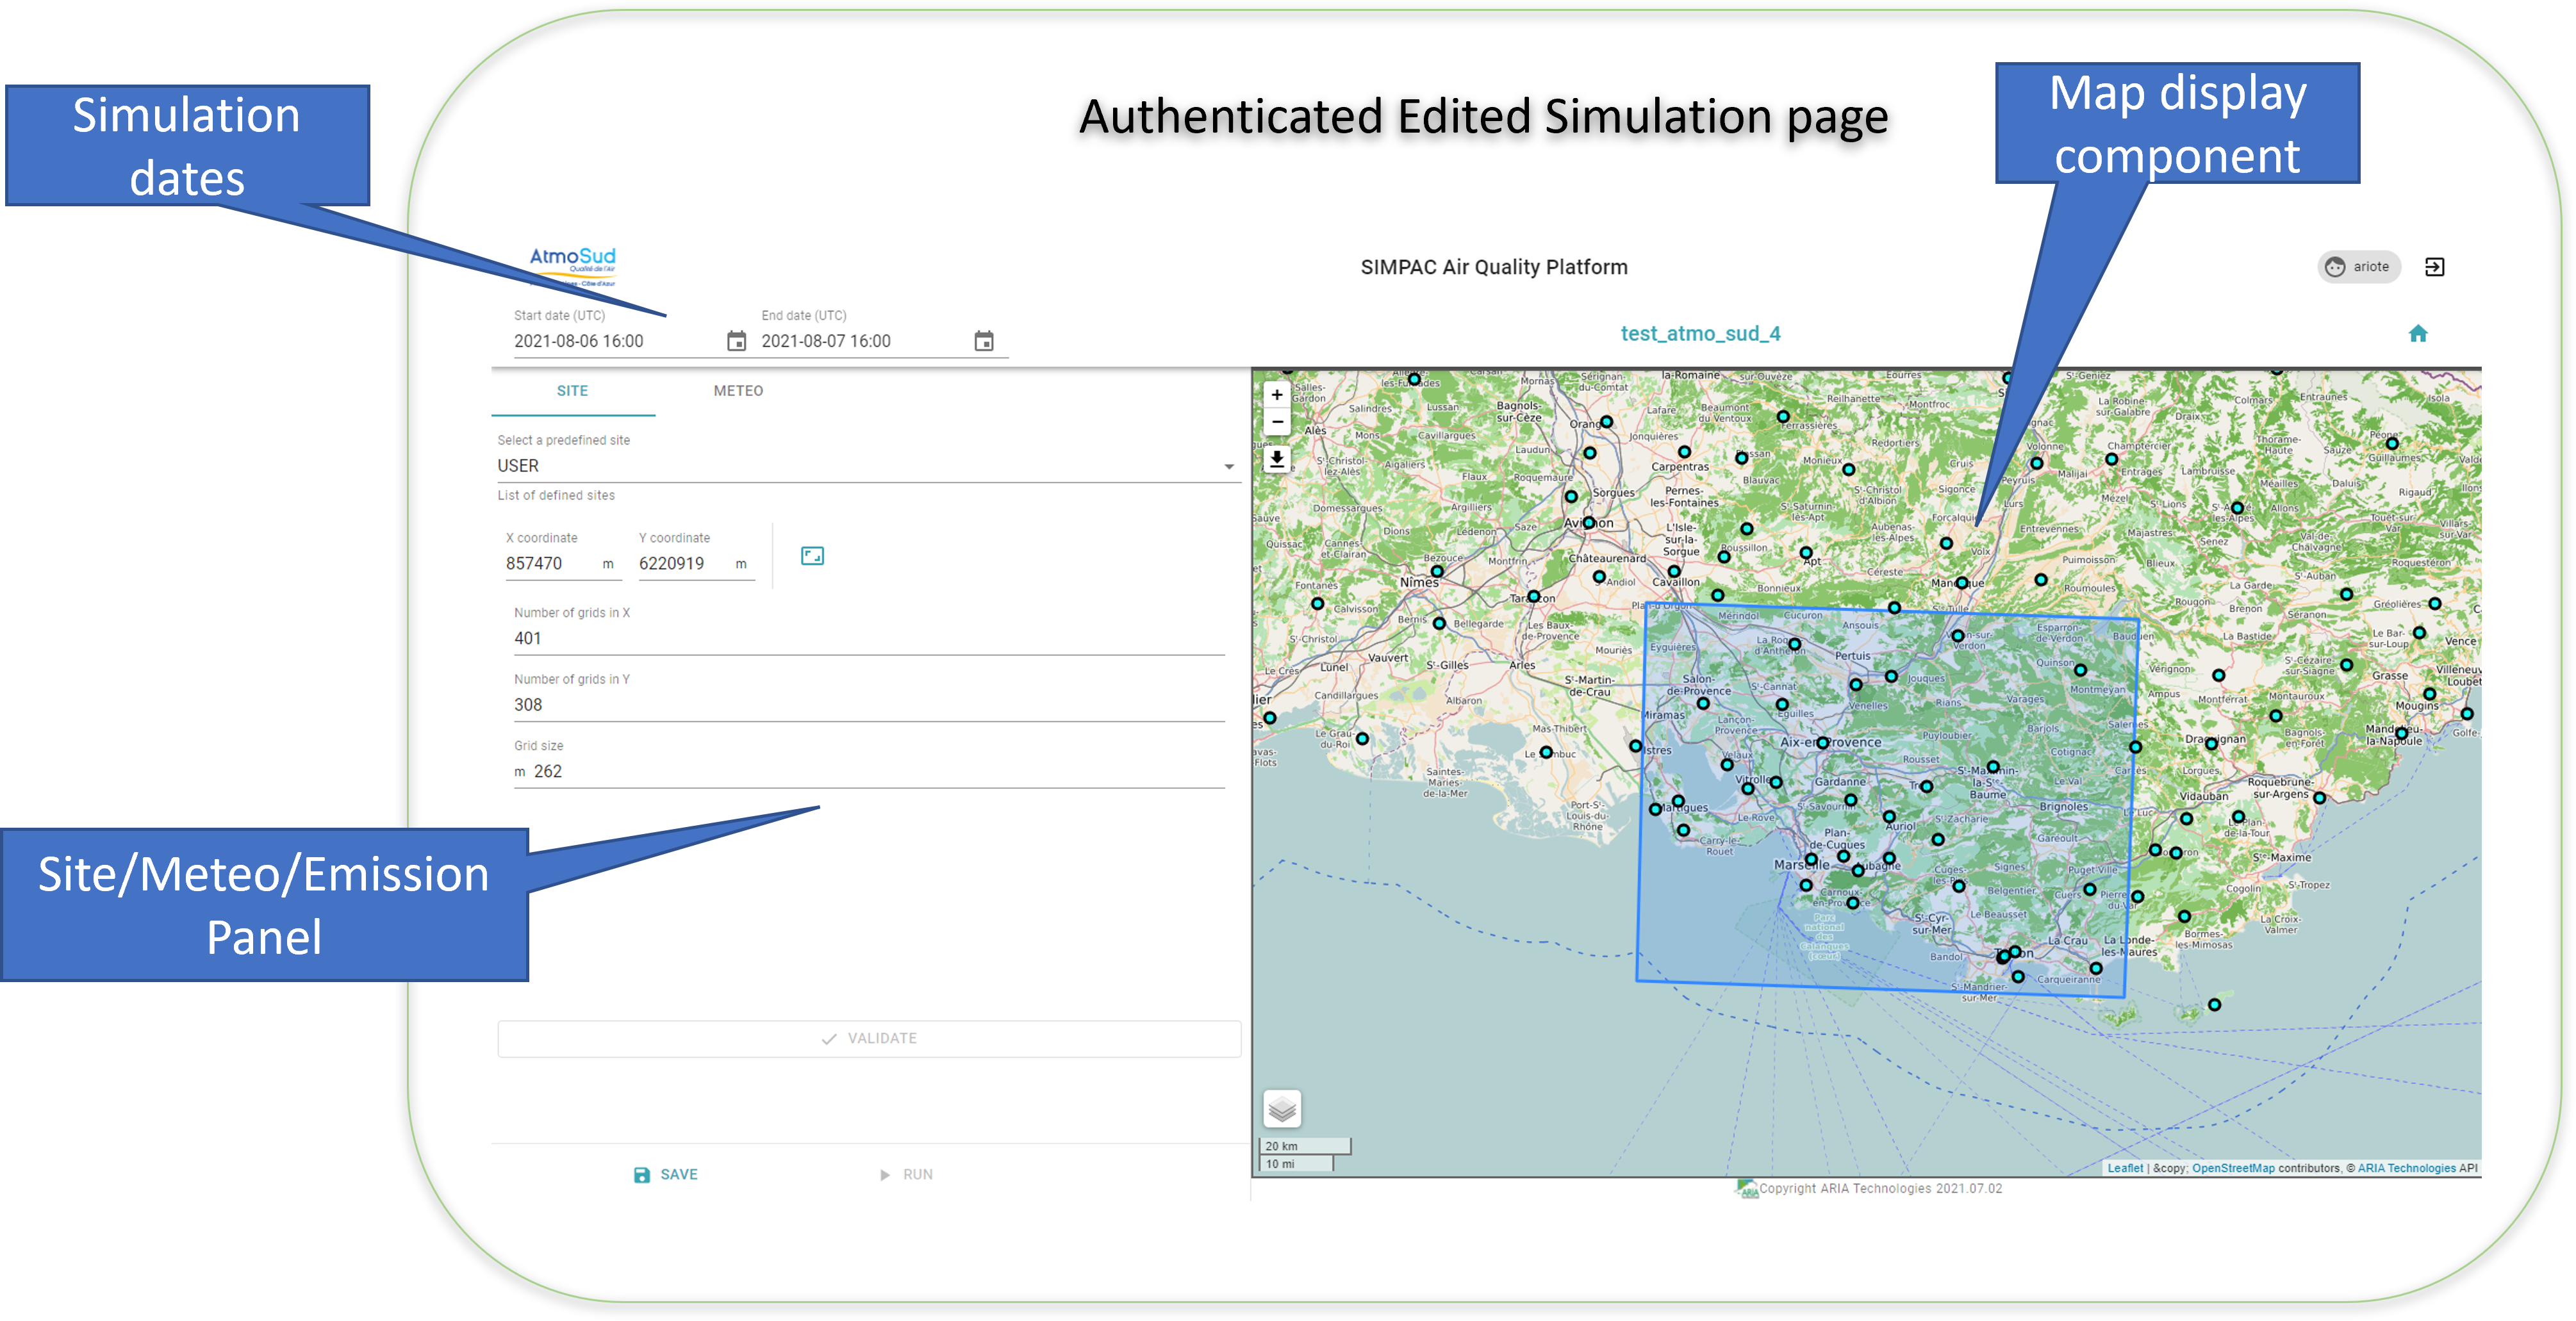
Task: Edit Number of grids in X field
Action: (x=868, y=639)
